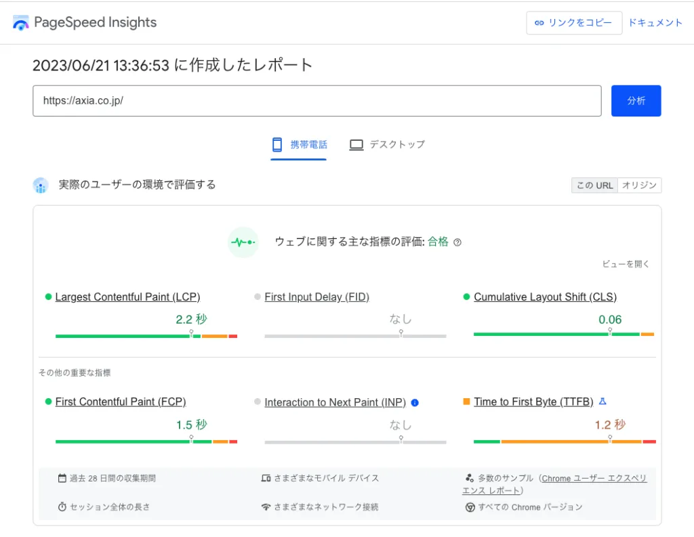Viewport: 694px width, 537px height.
Task: Click さまざまなネットワーク接続 text
Action: (x=326, y=507)
